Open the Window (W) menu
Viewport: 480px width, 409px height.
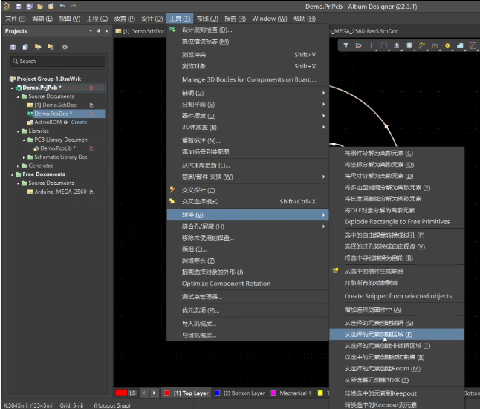coord(270,19)
